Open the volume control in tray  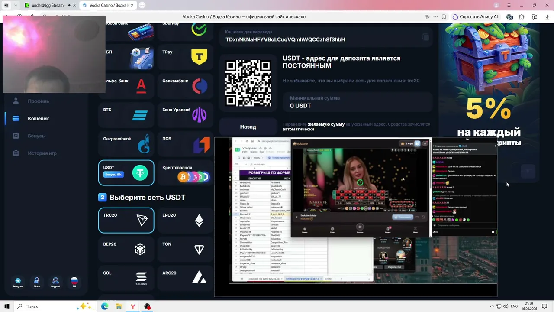(x=506, y=306)
